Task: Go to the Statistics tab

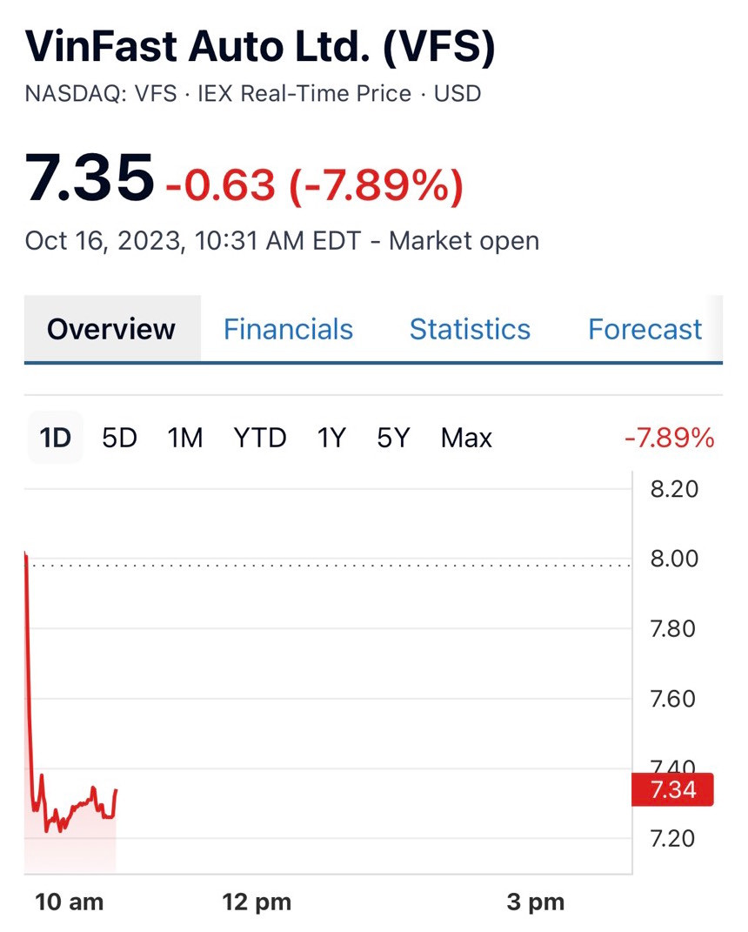Action: pyautogui.click(x=470, y=330)
